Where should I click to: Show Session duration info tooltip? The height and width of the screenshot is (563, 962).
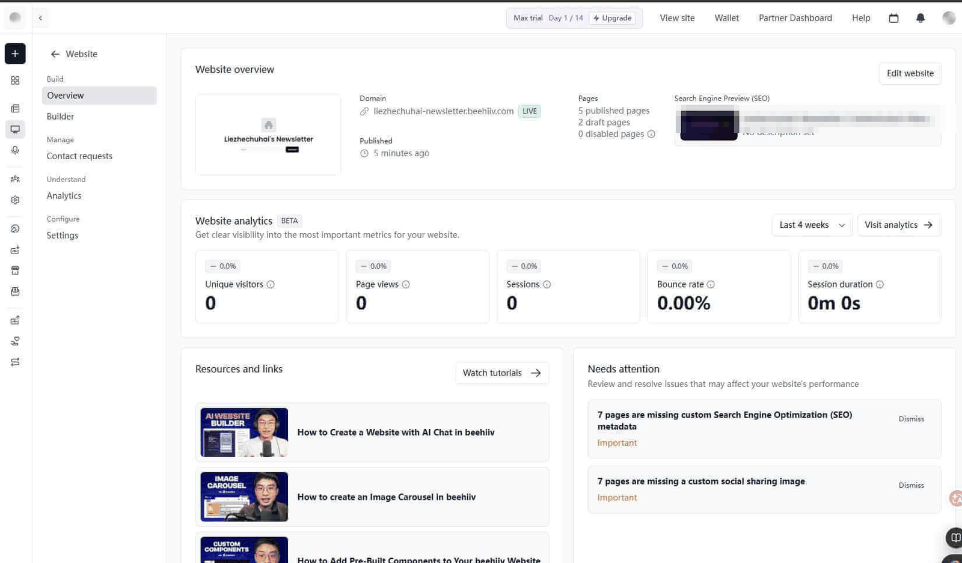880,285
